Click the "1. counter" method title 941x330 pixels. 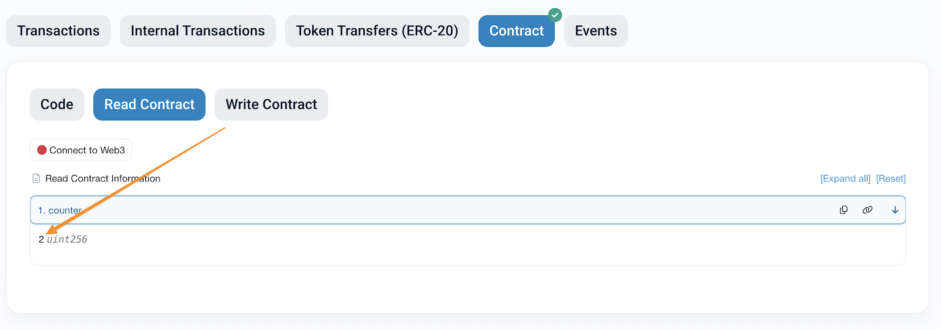coord(60,210)
